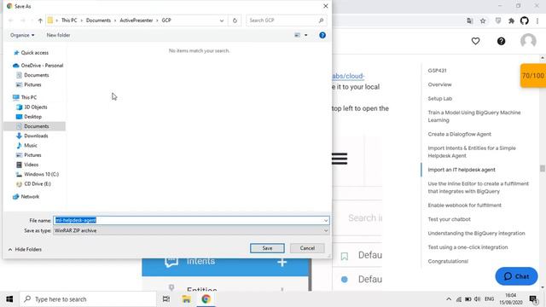Image resolution: width=546 pixels, height=307 pixels.
Task: Click ActivePresenter in breadcrumb path
Action: coord(136,20)
